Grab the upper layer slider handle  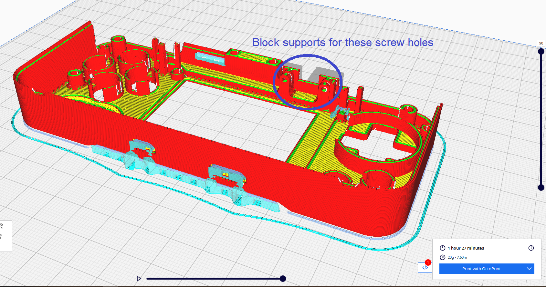tap(541, 51)
